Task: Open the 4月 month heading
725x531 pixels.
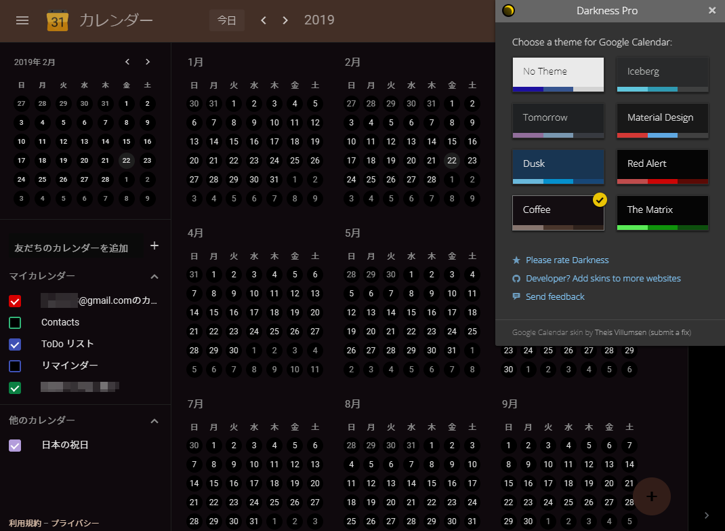Action: pos(196,233)
